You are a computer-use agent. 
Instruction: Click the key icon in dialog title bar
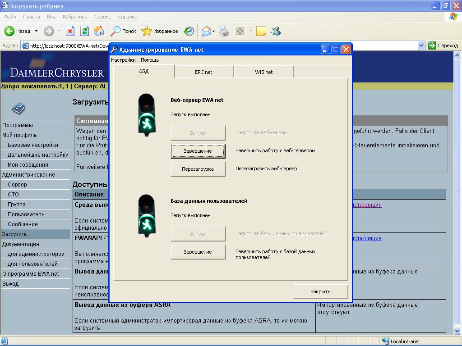114,50
